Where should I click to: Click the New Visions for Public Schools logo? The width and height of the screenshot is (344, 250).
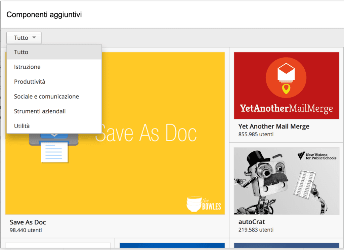[317, 156]
